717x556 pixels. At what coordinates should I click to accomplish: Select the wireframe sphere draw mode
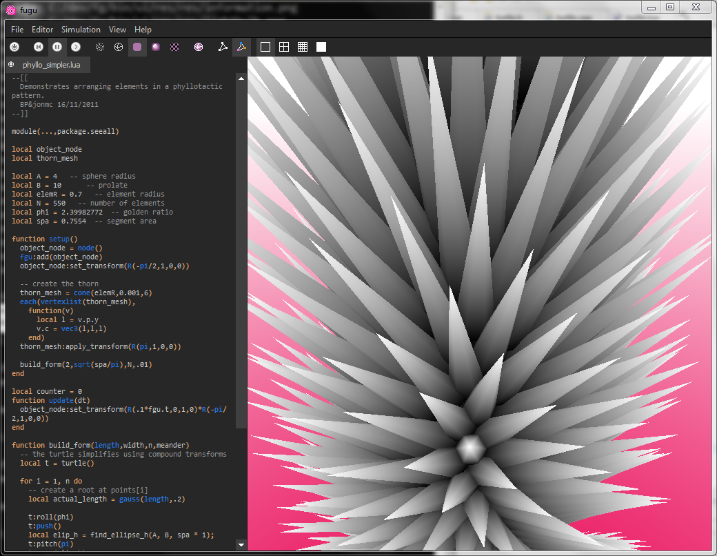[119, 47]
